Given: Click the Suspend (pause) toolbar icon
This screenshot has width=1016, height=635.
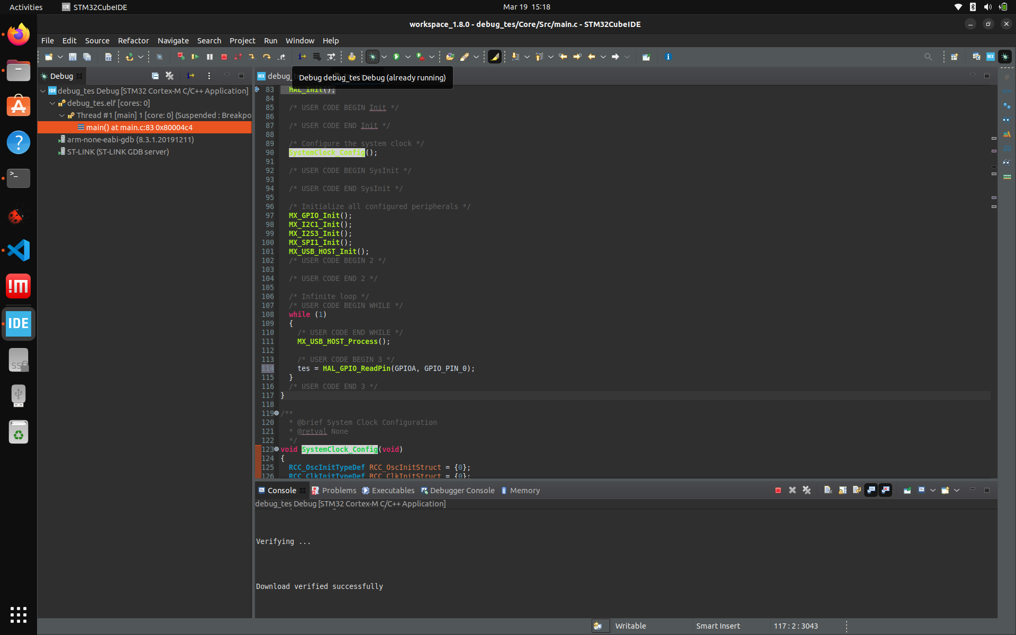Looking at the screenshot, I should tap(210, 57).
